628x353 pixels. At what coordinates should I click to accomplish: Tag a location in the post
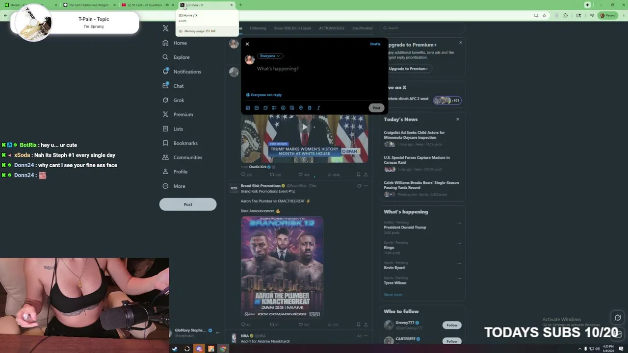(x=301, y=108)
